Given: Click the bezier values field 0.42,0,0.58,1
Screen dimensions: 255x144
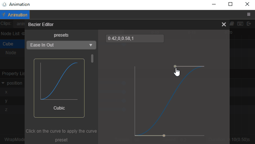Looking at the screenshot, I should [135, 38].
